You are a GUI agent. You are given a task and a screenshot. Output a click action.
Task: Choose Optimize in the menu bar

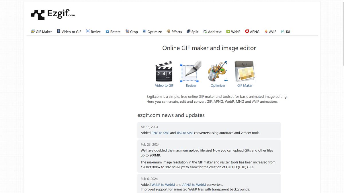(152, 32)
